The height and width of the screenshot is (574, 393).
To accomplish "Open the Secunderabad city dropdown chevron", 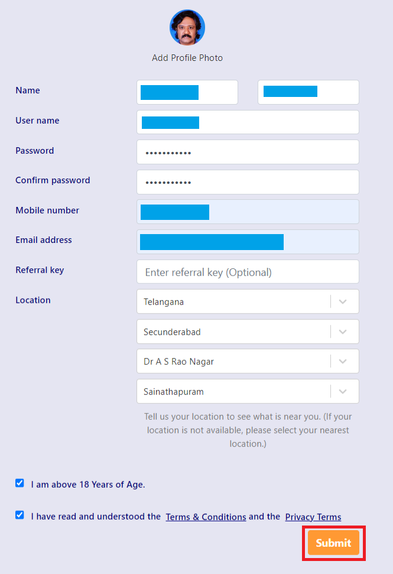I will pyautogui.click(x=343, y=332).
